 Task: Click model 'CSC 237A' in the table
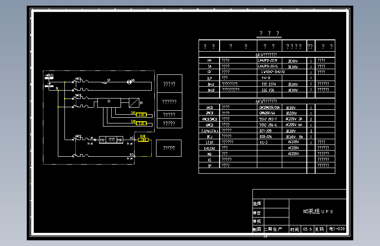coord(269,84)
